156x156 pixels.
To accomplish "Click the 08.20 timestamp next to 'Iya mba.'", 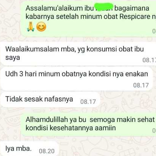I will (x=47, y=151).
